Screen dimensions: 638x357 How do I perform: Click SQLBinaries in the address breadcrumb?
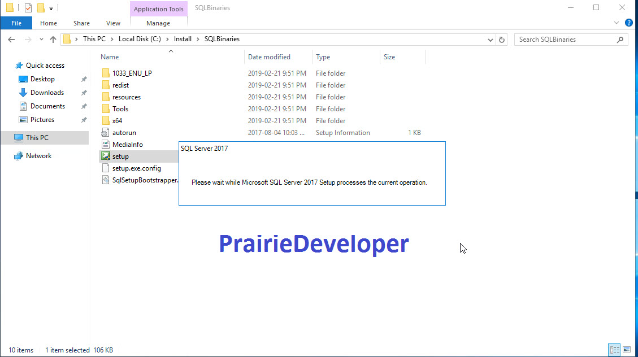222,39
